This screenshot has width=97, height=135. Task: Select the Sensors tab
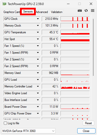pos(28,12)
